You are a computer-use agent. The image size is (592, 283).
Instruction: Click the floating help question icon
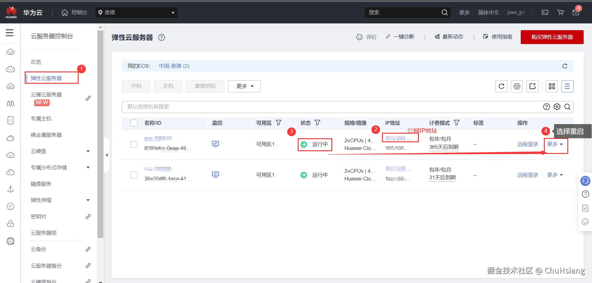tap(585, 194)
